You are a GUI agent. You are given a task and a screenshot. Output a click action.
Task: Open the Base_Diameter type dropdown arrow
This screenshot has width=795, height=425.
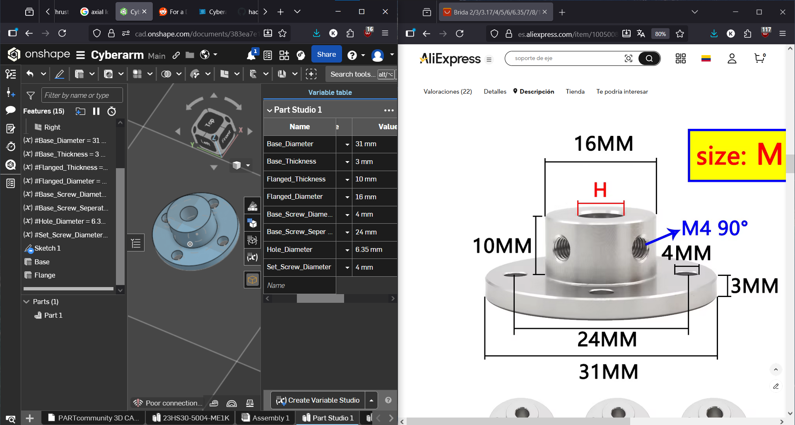(347, 144)
